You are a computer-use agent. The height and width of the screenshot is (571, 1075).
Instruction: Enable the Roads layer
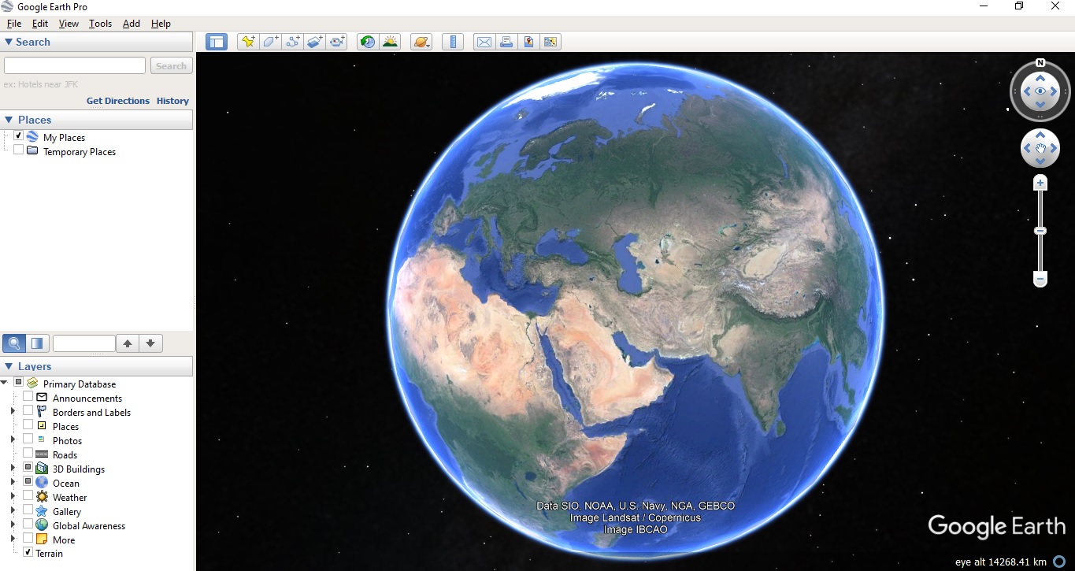coord(28,454)
